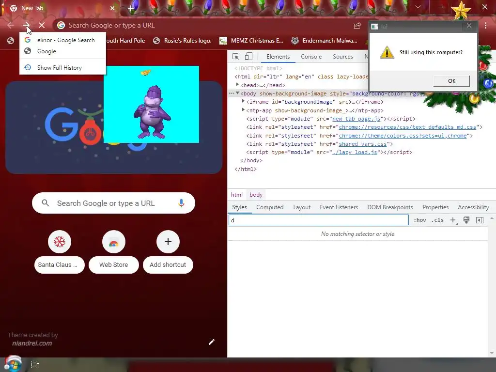
Task: Add a new style rule with plus icon
Action: tap(453, 220)
